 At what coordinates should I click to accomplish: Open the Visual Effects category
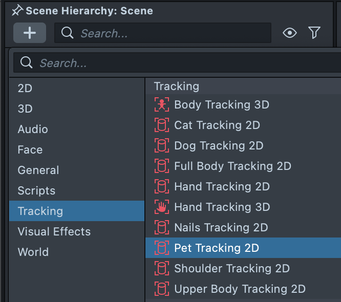[x=54, y=232]
